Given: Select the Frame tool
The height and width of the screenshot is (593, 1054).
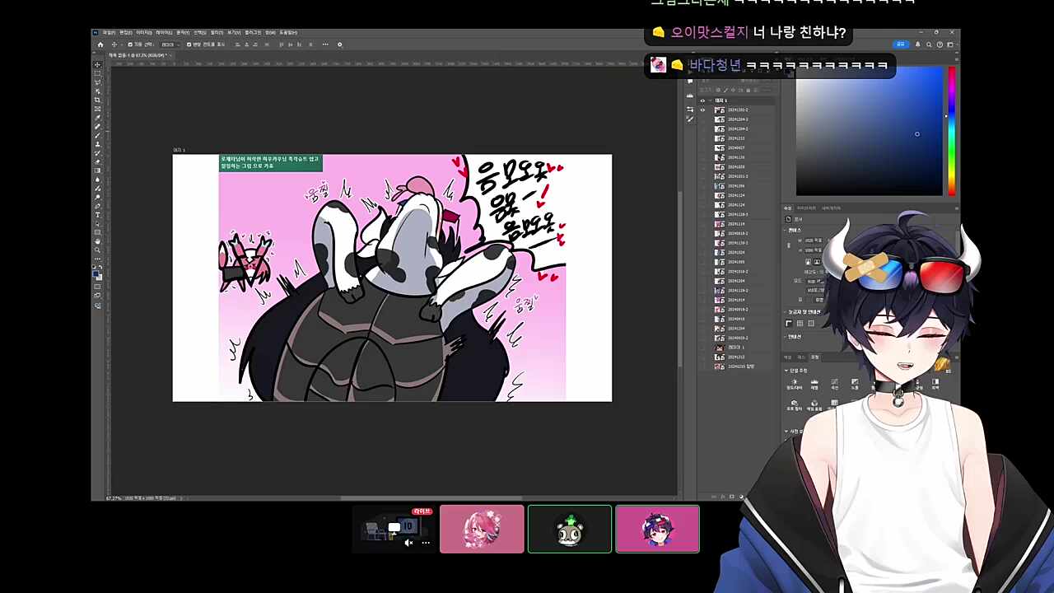Looking at the screenshot, I should [97, 110].
